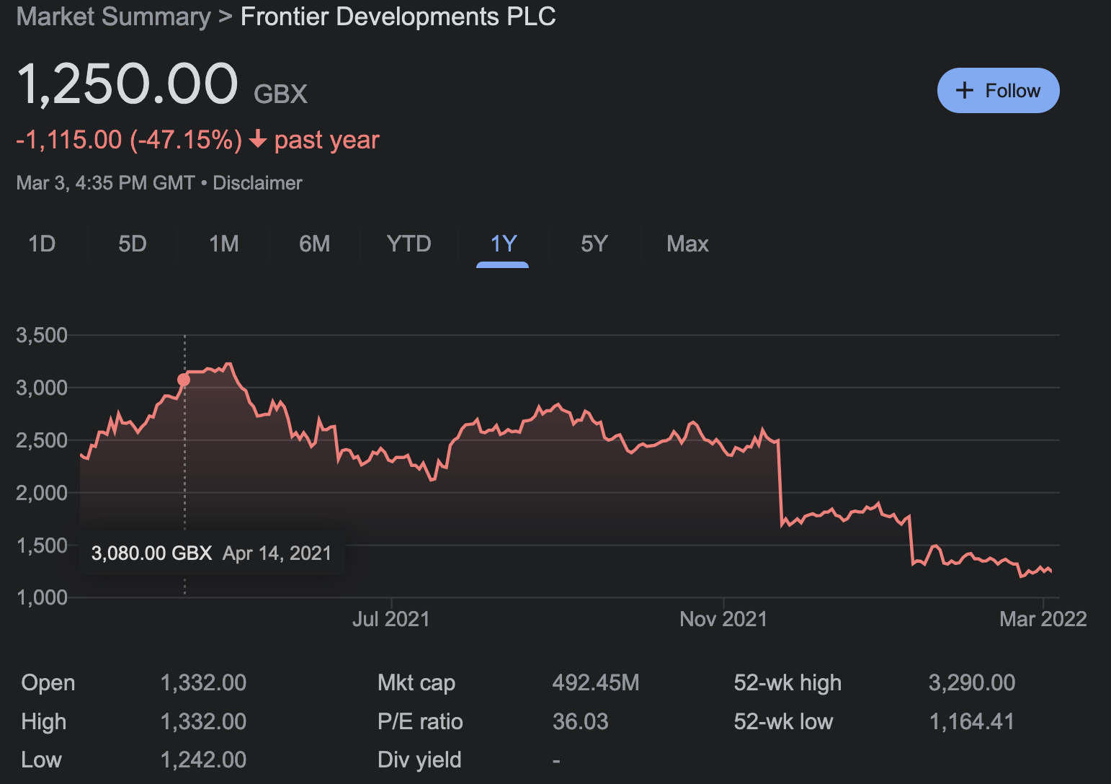Click the Nov 2021 axis label
Image resolution: width=1111 pixels, height=784 pixels.
(x=723, y=619)
